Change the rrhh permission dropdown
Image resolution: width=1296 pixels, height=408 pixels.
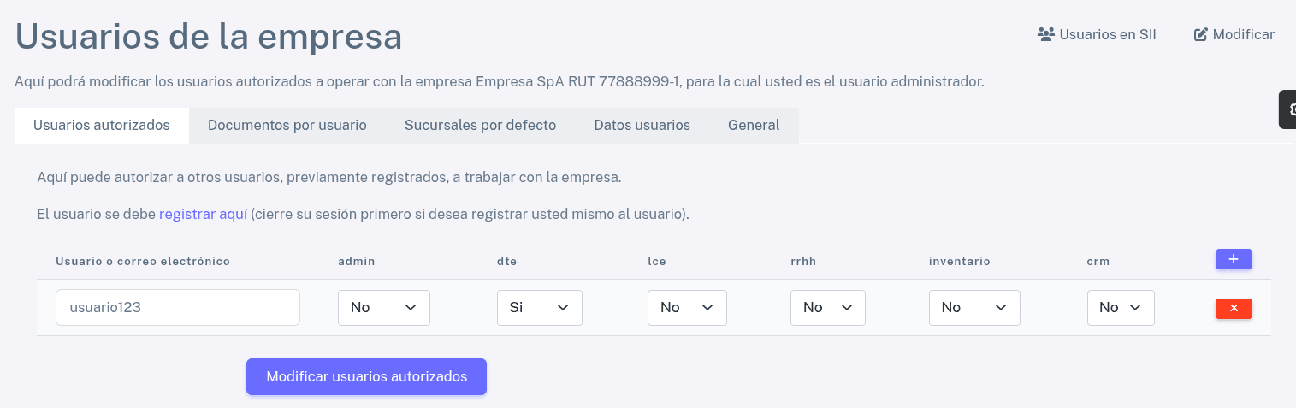(827, 308)
